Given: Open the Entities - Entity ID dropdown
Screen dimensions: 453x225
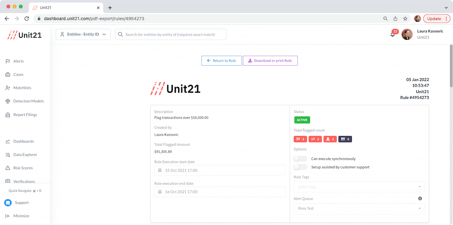Looking at the screenshot, I should 83,34.
